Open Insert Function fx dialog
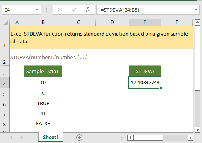Screen dimensions: 202x143 click(88, 10)
